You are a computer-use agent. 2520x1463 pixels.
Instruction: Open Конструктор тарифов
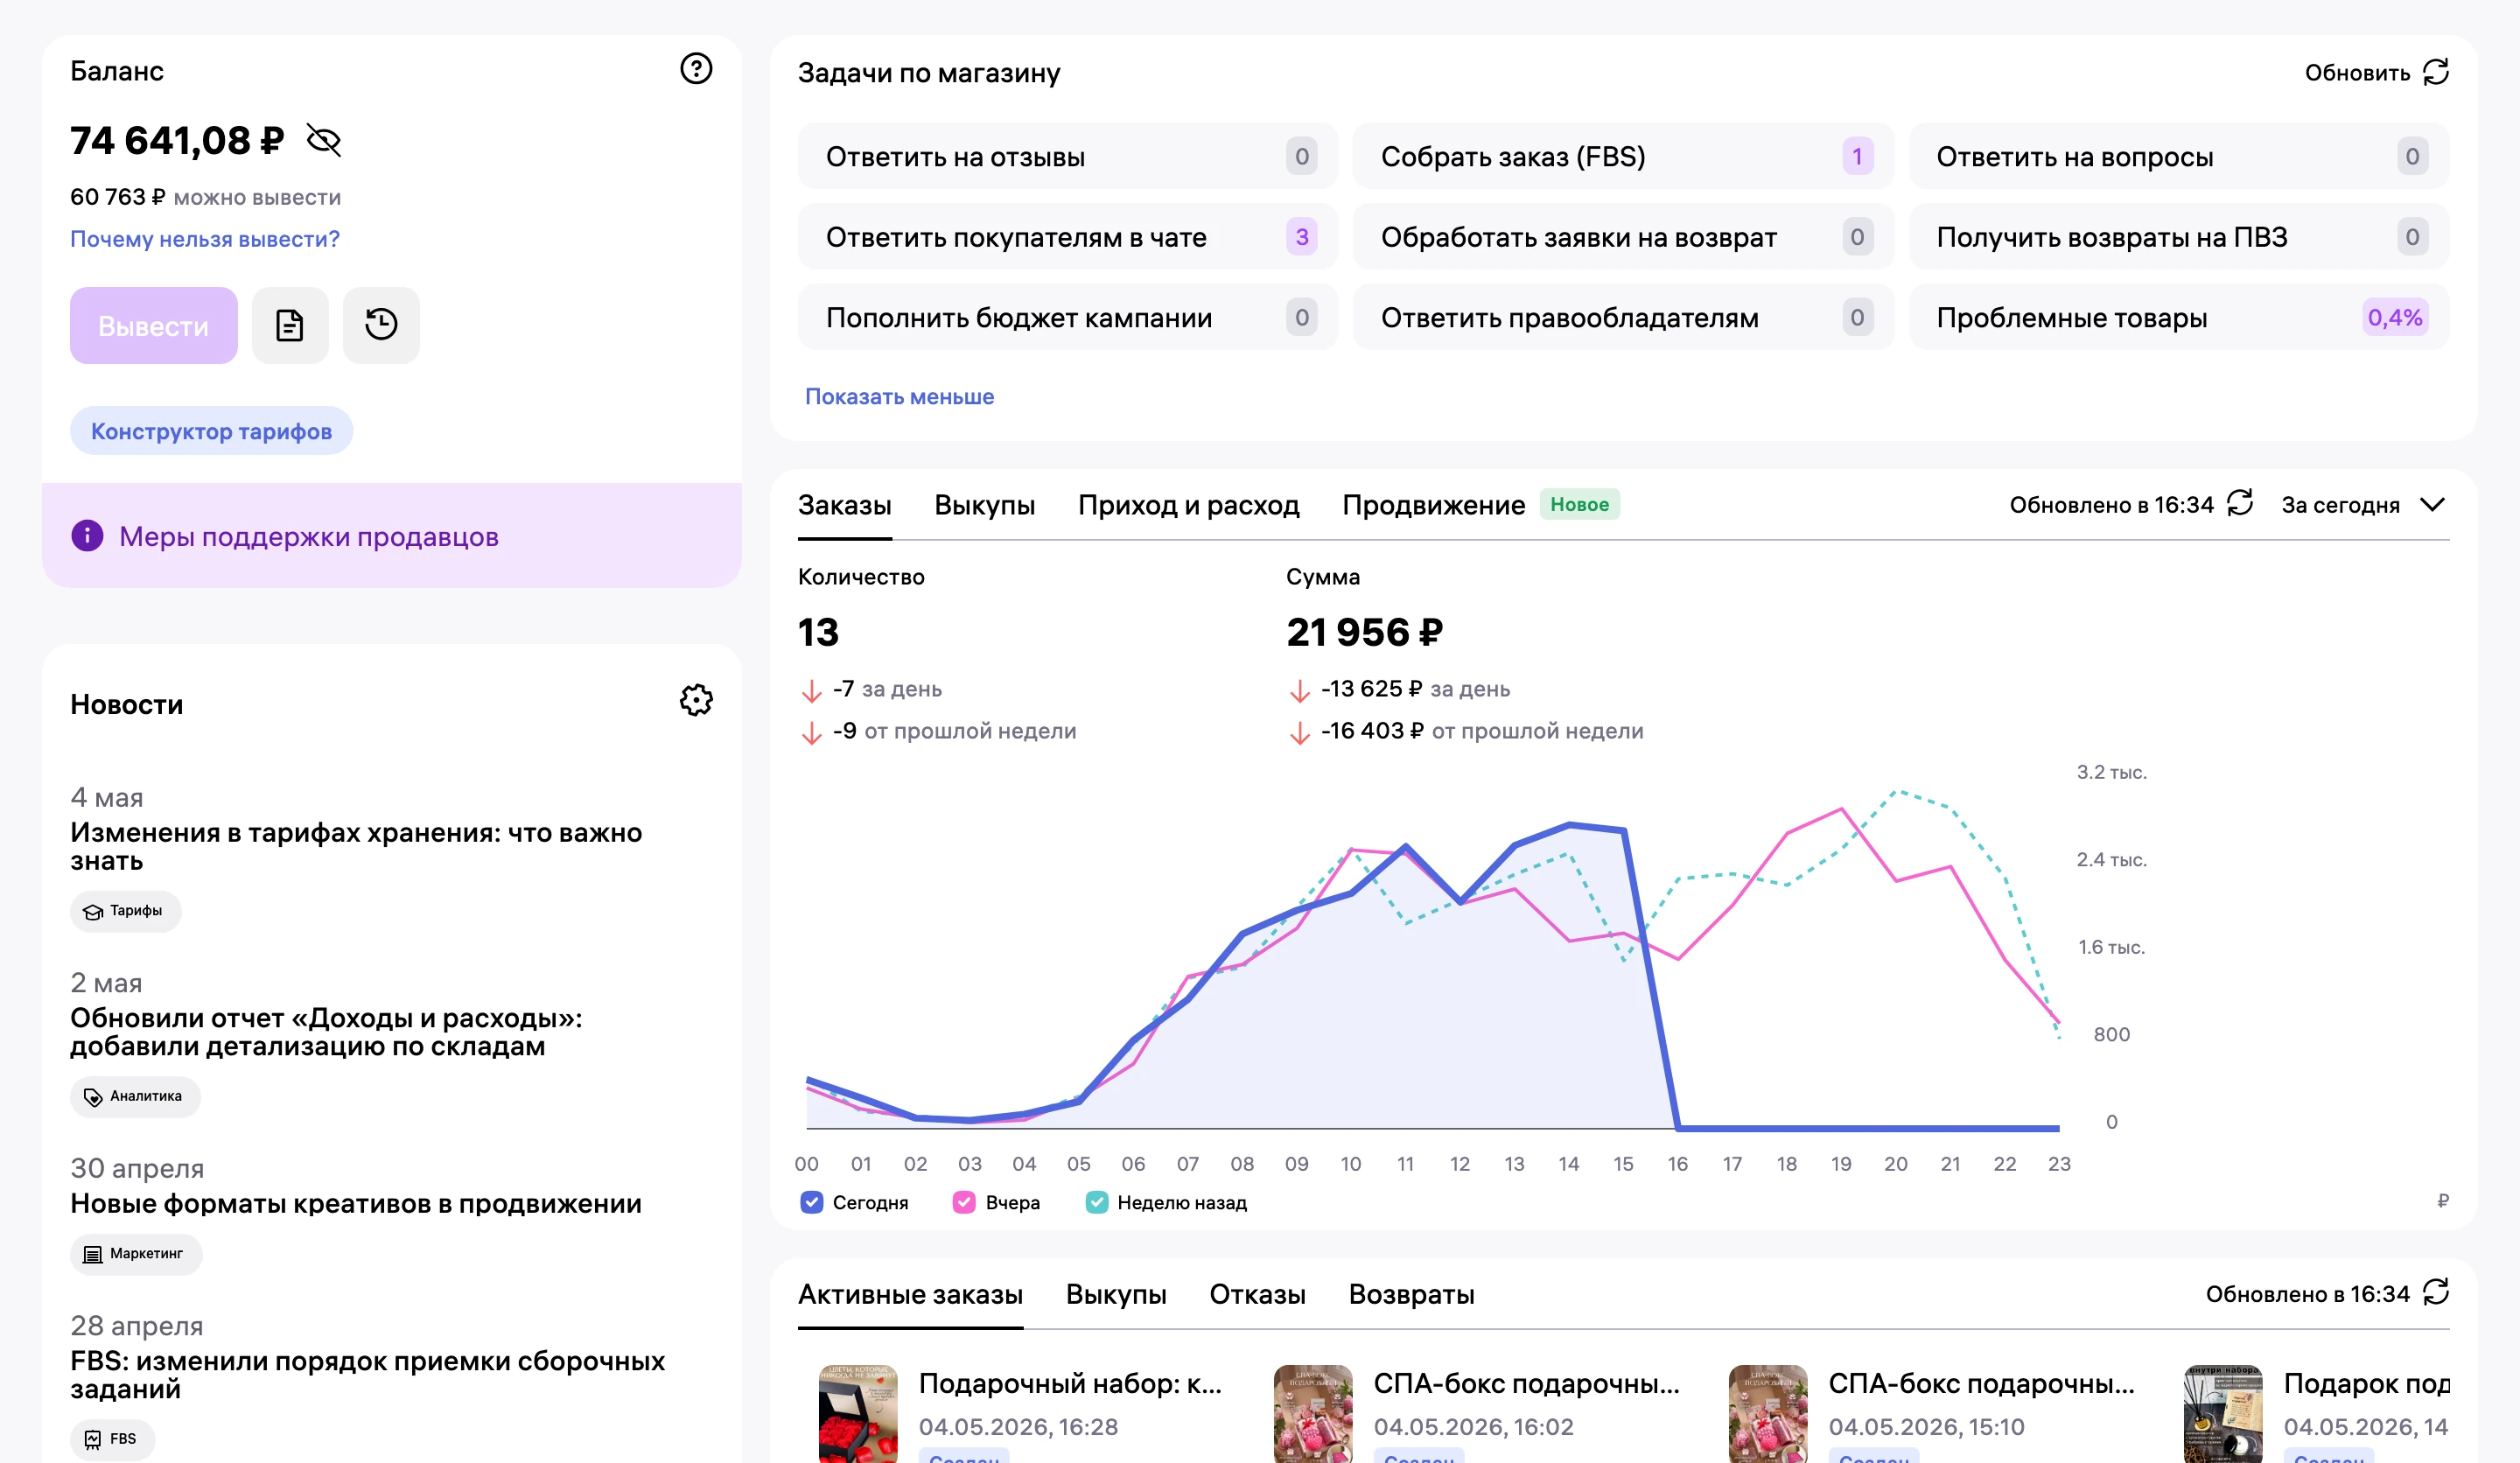(211, 431)
